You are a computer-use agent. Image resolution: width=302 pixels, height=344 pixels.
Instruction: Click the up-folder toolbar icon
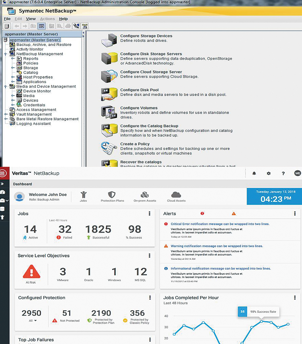point(33,26)
